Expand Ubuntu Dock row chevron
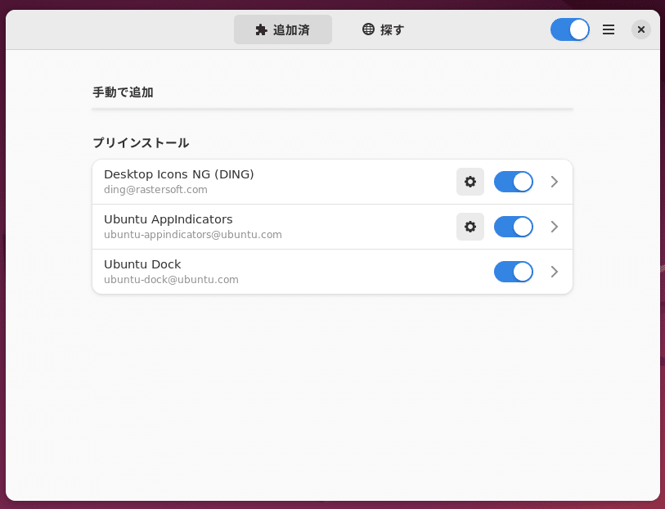This screenshot has width=665, height=509. tap(554, 272)
